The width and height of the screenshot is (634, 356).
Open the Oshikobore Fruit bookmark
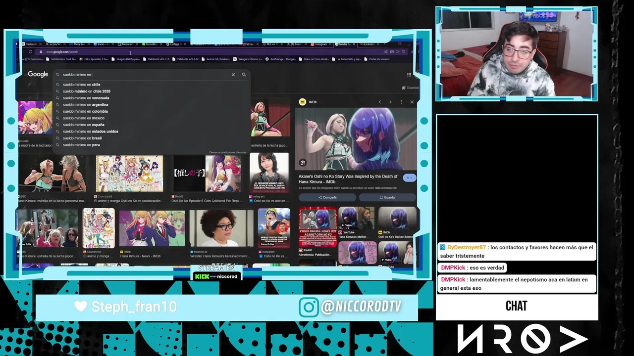point(61,59)
